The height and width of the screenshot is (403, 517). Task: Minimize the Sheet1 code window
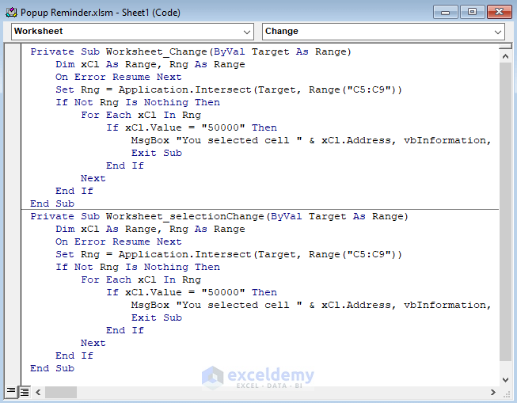point(446,12)
